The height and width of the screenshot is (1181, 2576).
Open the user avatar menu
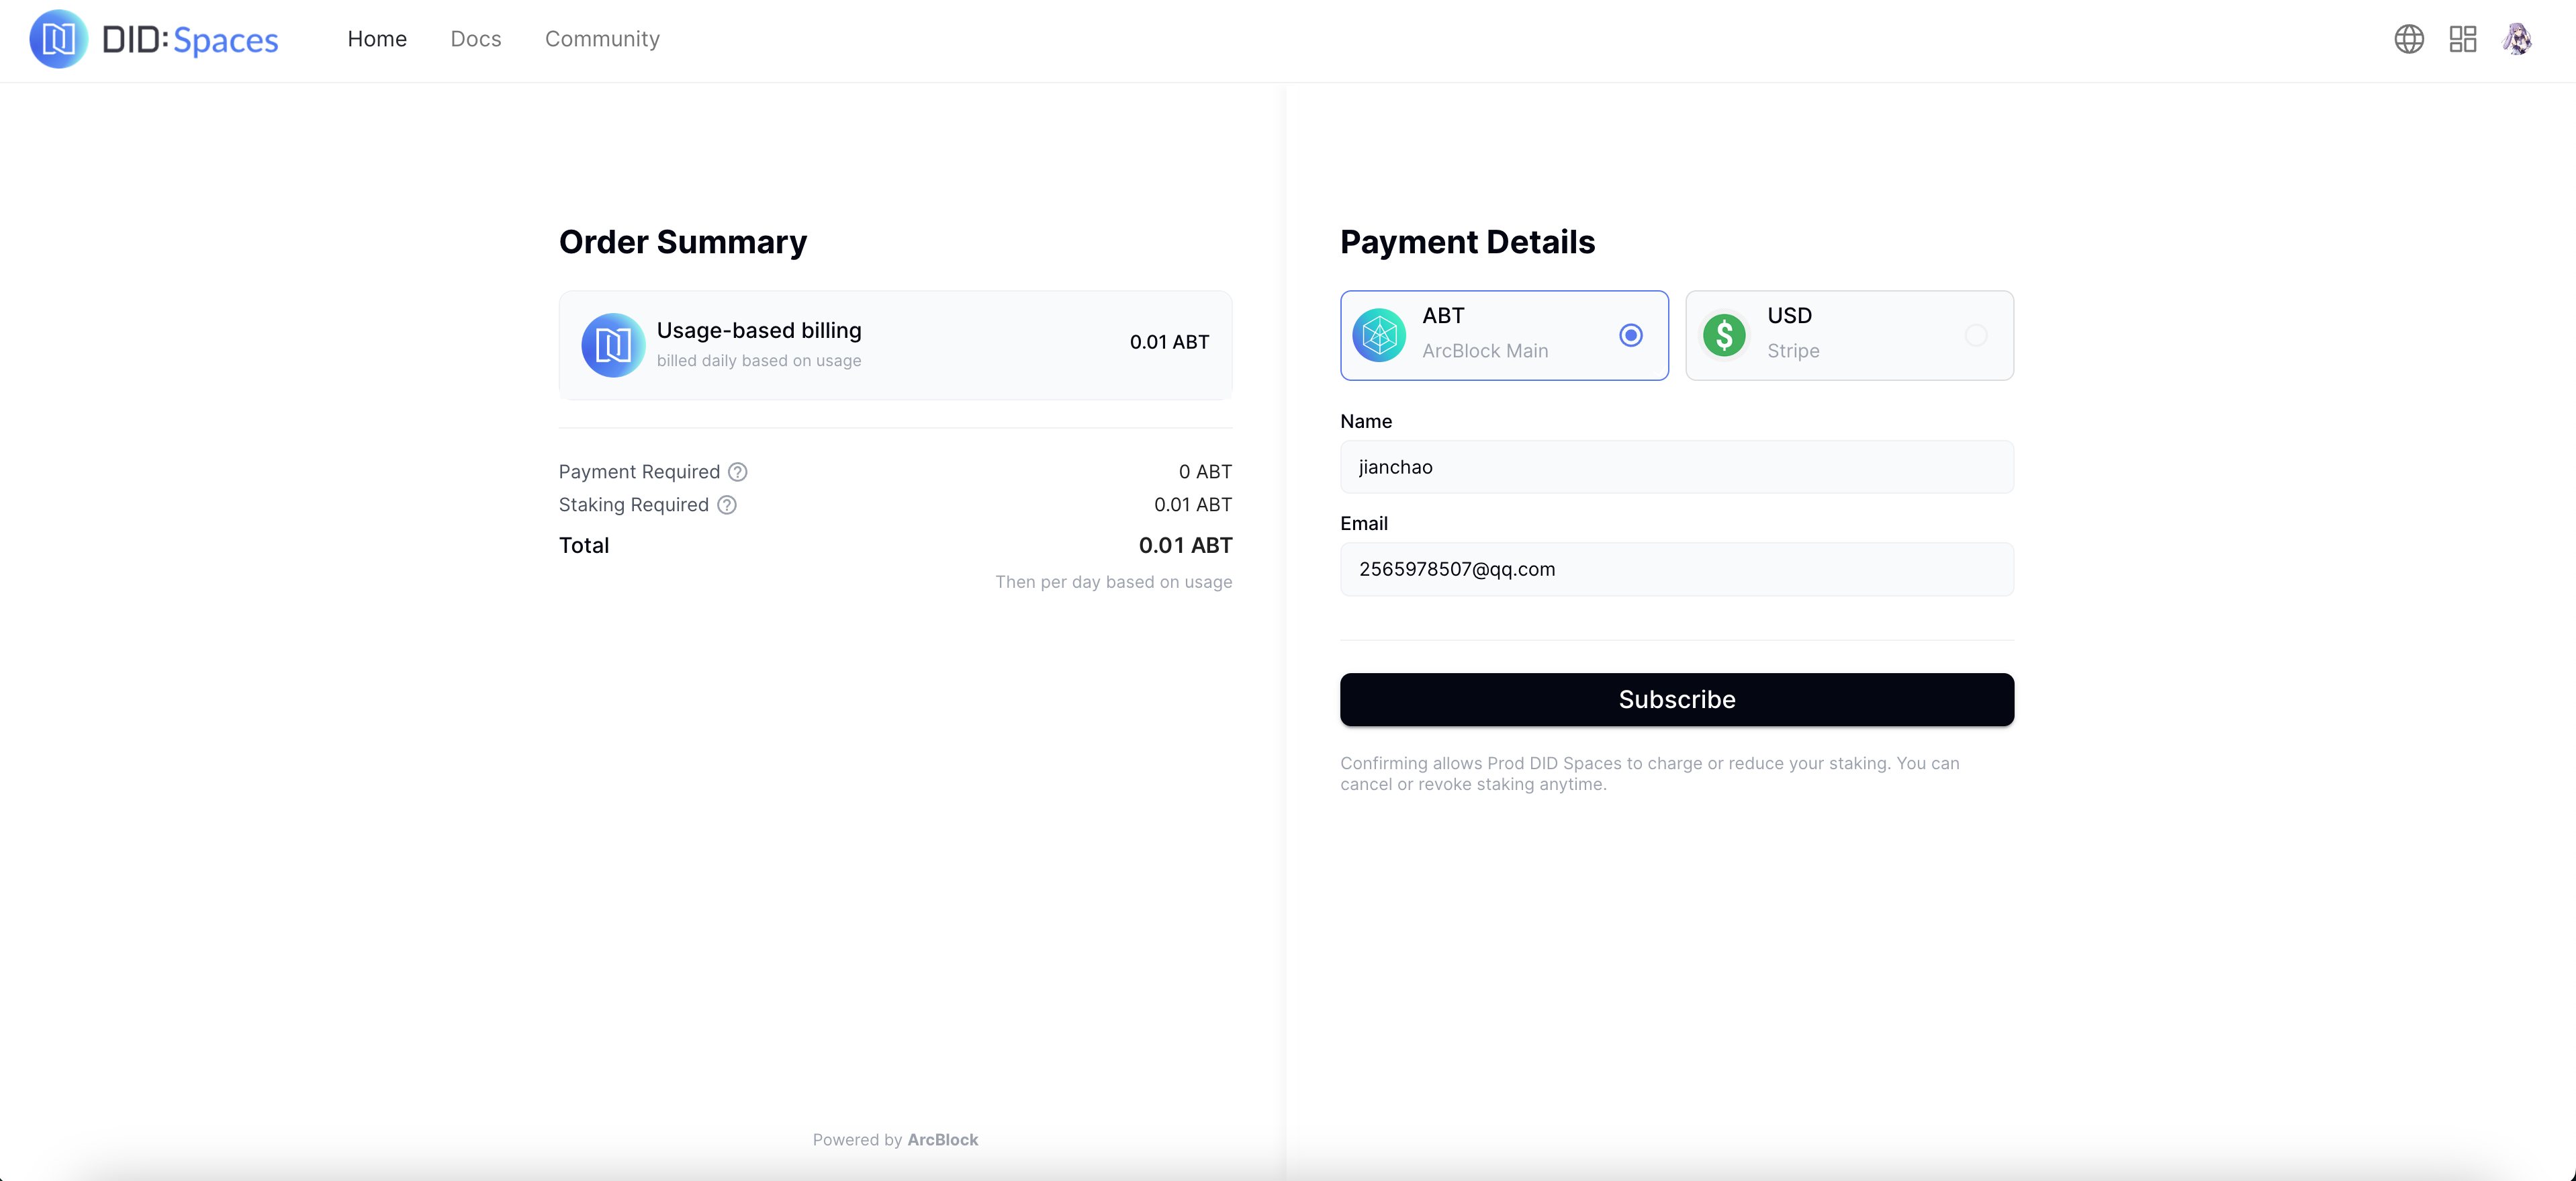click(2516, 39)
